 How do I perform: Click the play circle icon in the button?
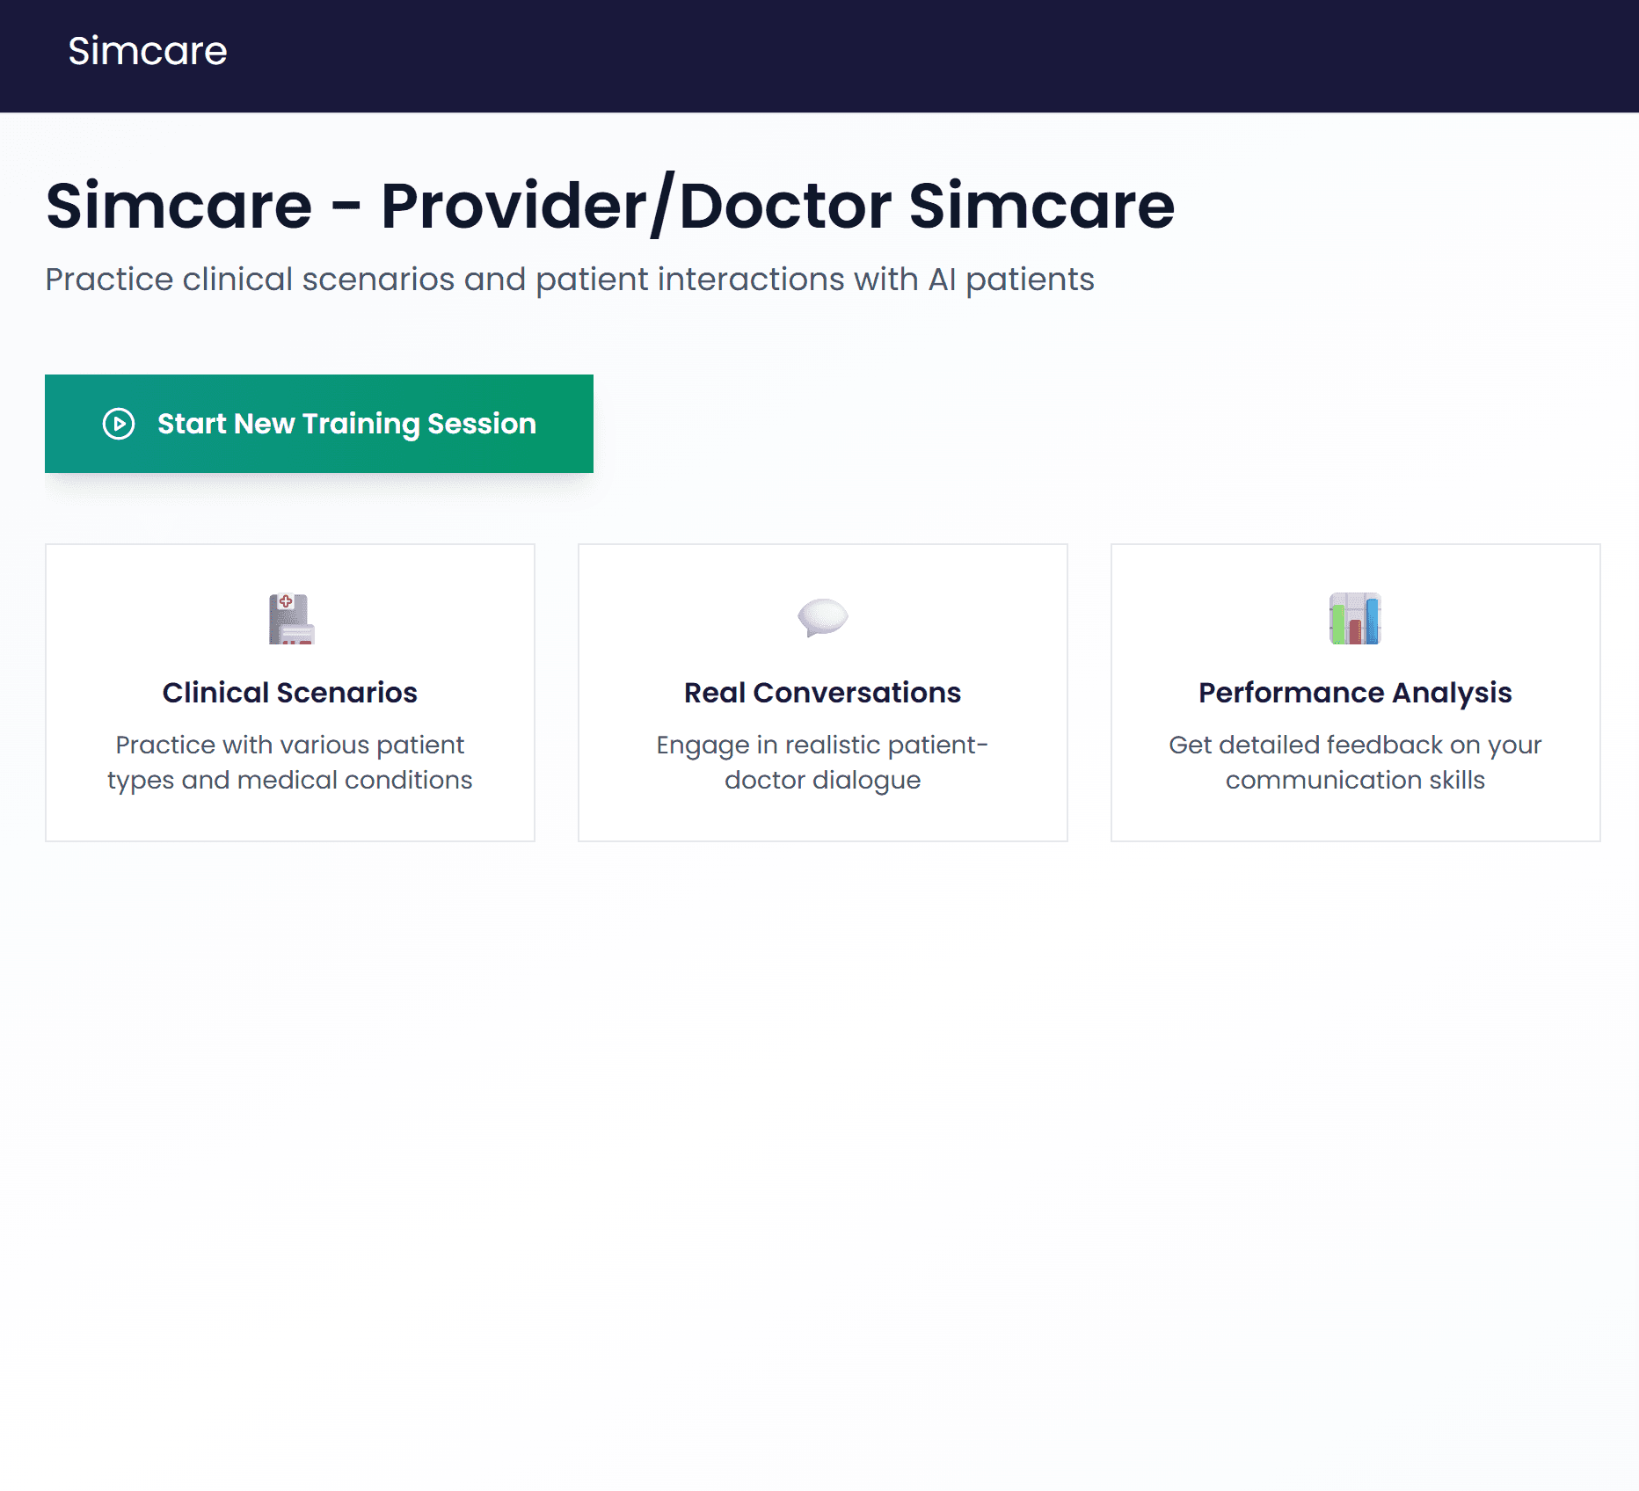tap(119, 424)
